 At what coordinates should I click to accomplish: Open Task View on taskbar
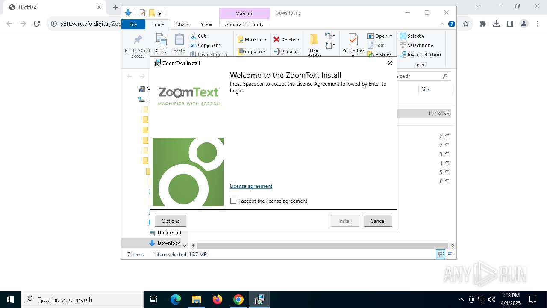point(154,299)
